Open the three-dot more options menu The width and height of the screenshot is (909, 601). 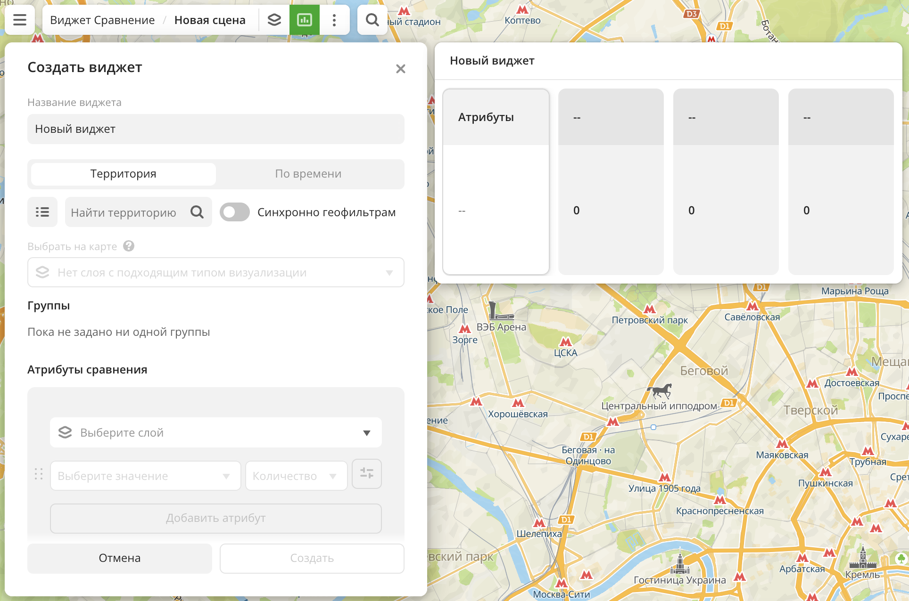point(334,20)
